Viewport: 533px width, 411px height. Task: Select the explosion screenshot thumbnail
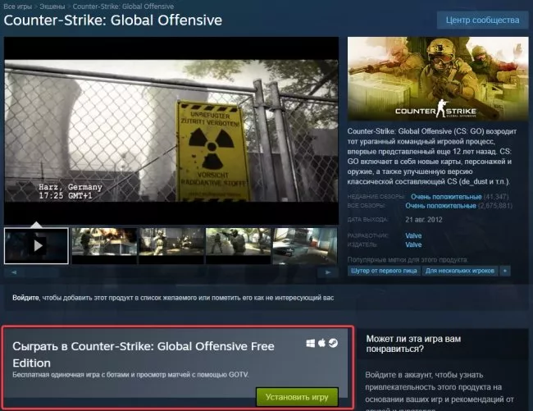[104, 245]
